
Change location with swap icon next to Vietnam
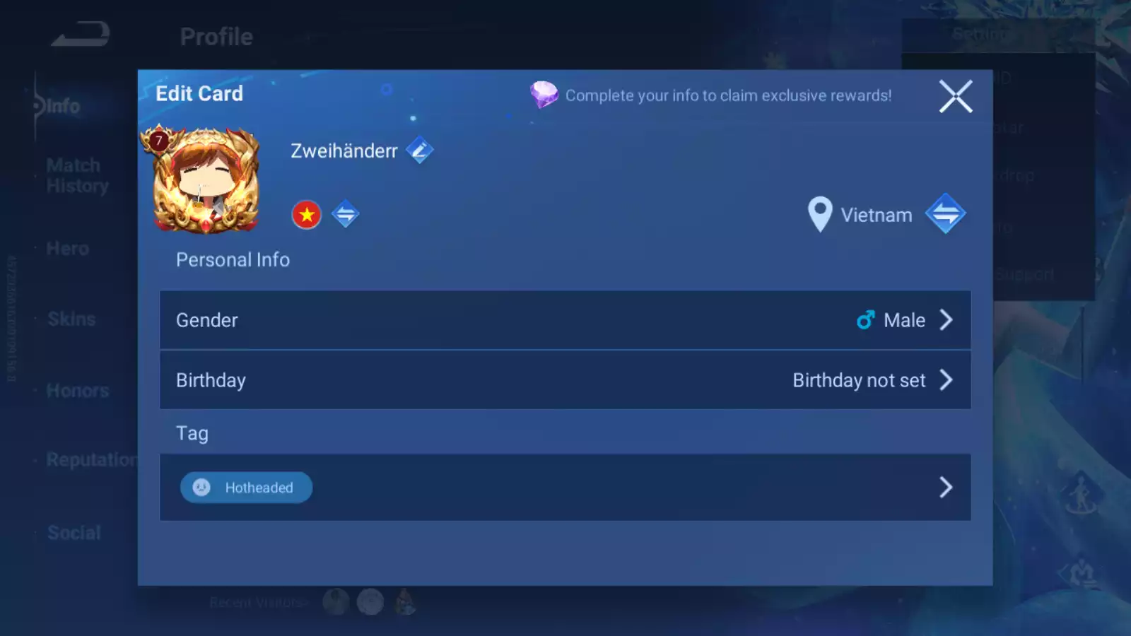(x=946, y=214)
